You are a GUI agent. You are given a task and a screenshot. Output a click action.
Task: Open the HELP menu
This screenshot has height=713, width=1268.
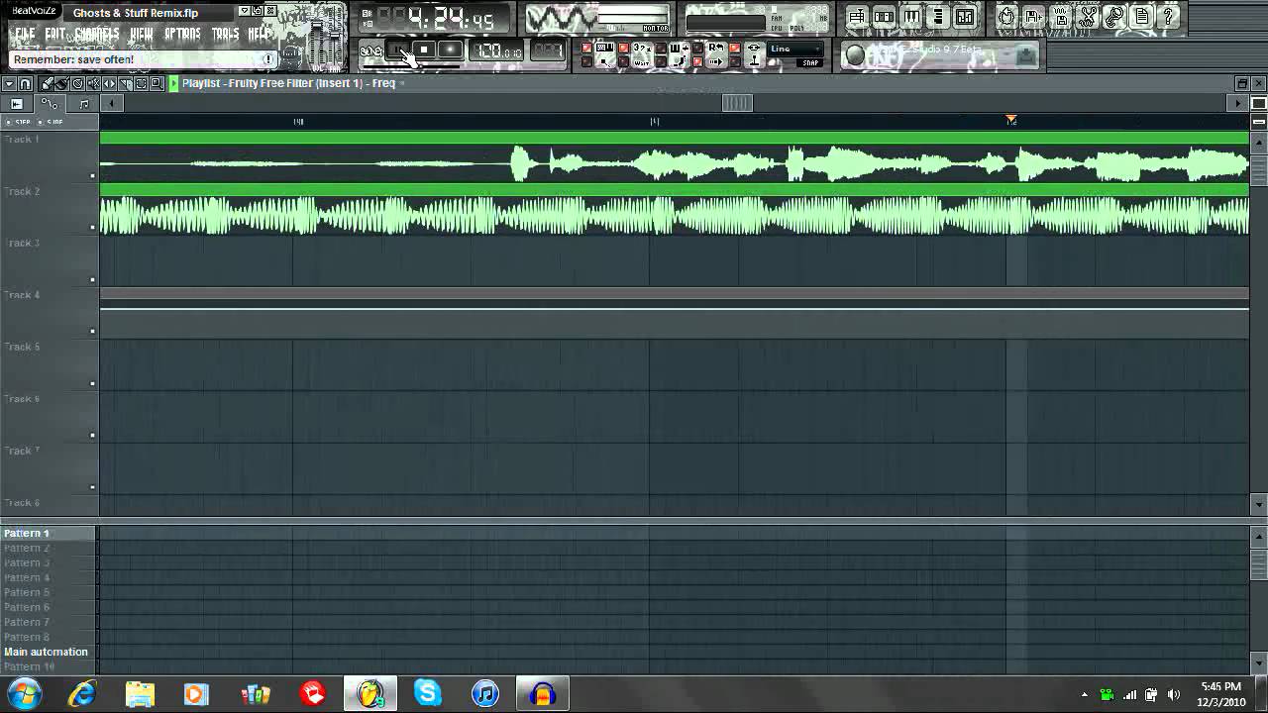click(260, 34)
